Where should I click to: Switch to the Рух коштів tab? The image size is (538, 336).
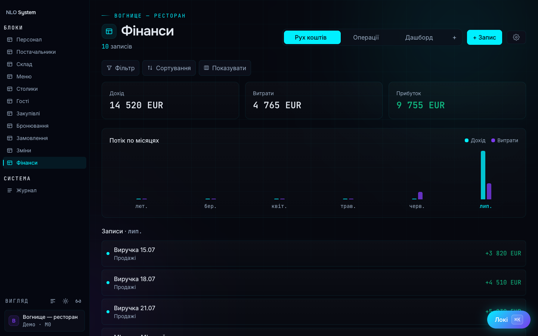[x=312, y=37]
